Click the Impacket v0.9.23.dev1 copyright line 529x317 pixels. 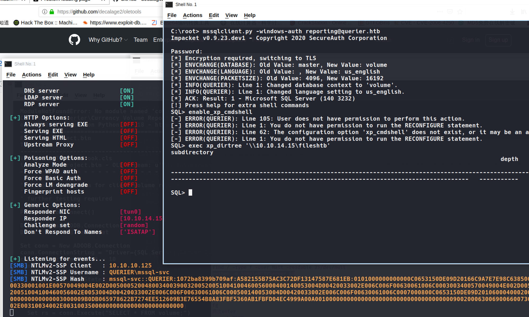coord(279,38)
